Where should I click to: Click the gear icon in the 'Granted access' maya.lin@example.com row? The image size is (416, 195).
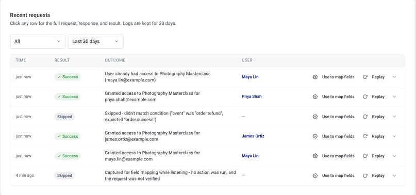click(x=315, y=156)
